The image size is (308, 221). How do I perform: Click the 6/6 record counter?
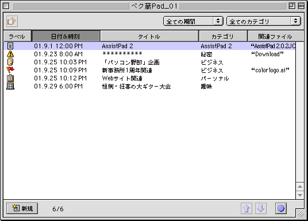57,209
